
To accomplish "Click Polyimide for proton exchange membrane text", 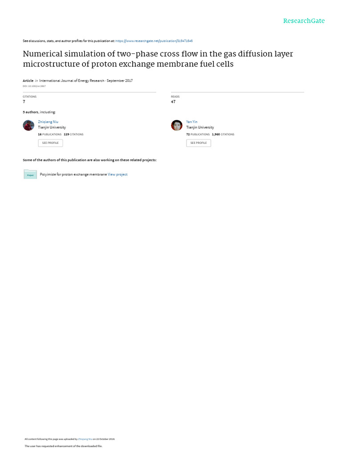I will pyautogui.click(x=73, y=175).
